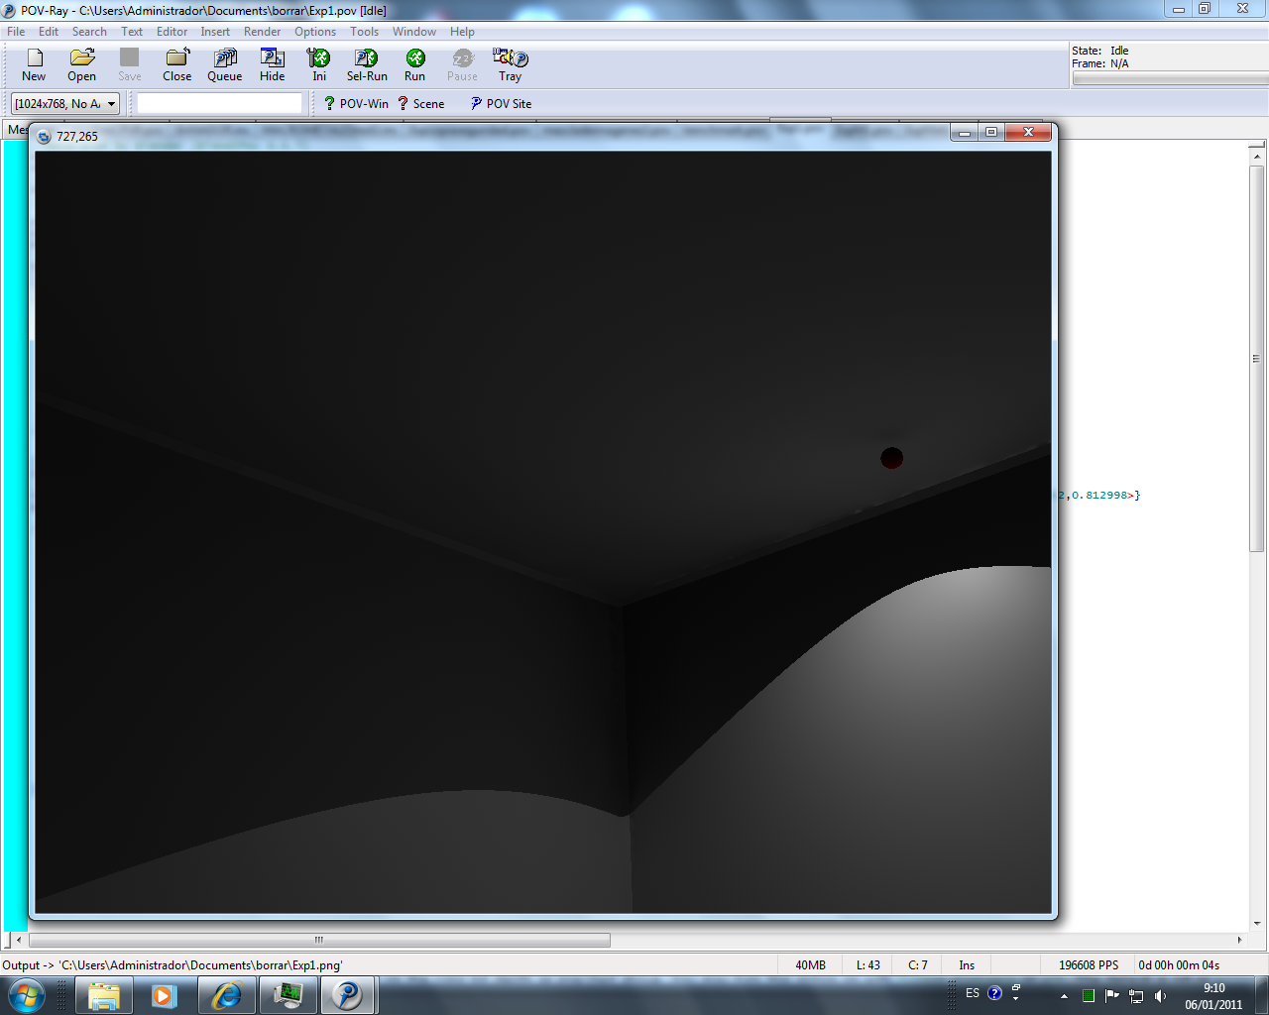The image size is (1269, 1015).
Task: Click the Sel-Run toolbar icon
Action: (367, 65)
